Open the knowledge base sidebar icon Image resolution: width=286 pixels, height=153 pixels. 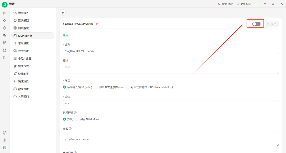tap(5, 50)
